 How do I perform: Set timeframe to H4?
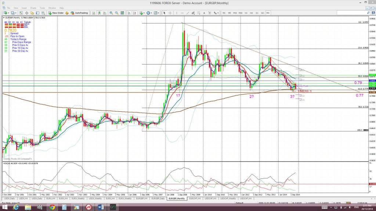(251, 13)
